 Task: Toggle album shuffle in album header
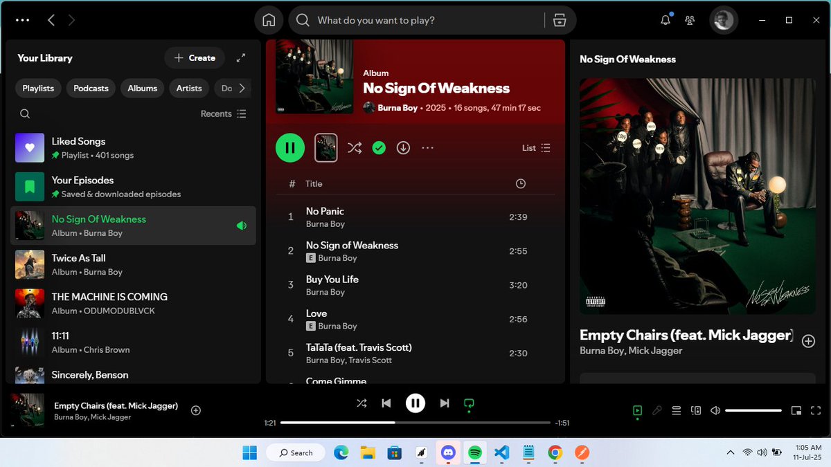[x=354, y=147]
